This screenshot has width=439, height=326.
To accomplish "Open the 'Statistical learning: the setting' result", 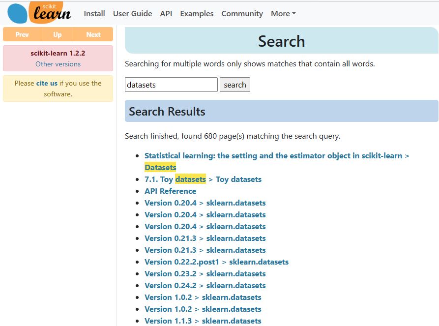I will 277,161.
